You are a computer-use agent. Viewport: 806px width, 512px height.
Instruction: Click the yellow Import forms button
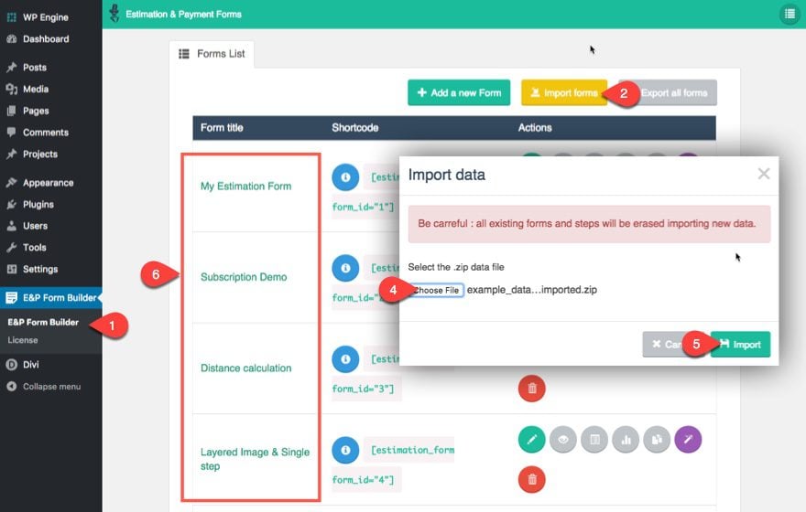(x=563, y=92)
